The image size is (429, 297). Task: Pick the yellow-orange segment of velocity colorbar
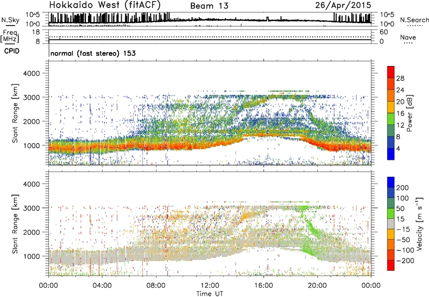[391, 234]
